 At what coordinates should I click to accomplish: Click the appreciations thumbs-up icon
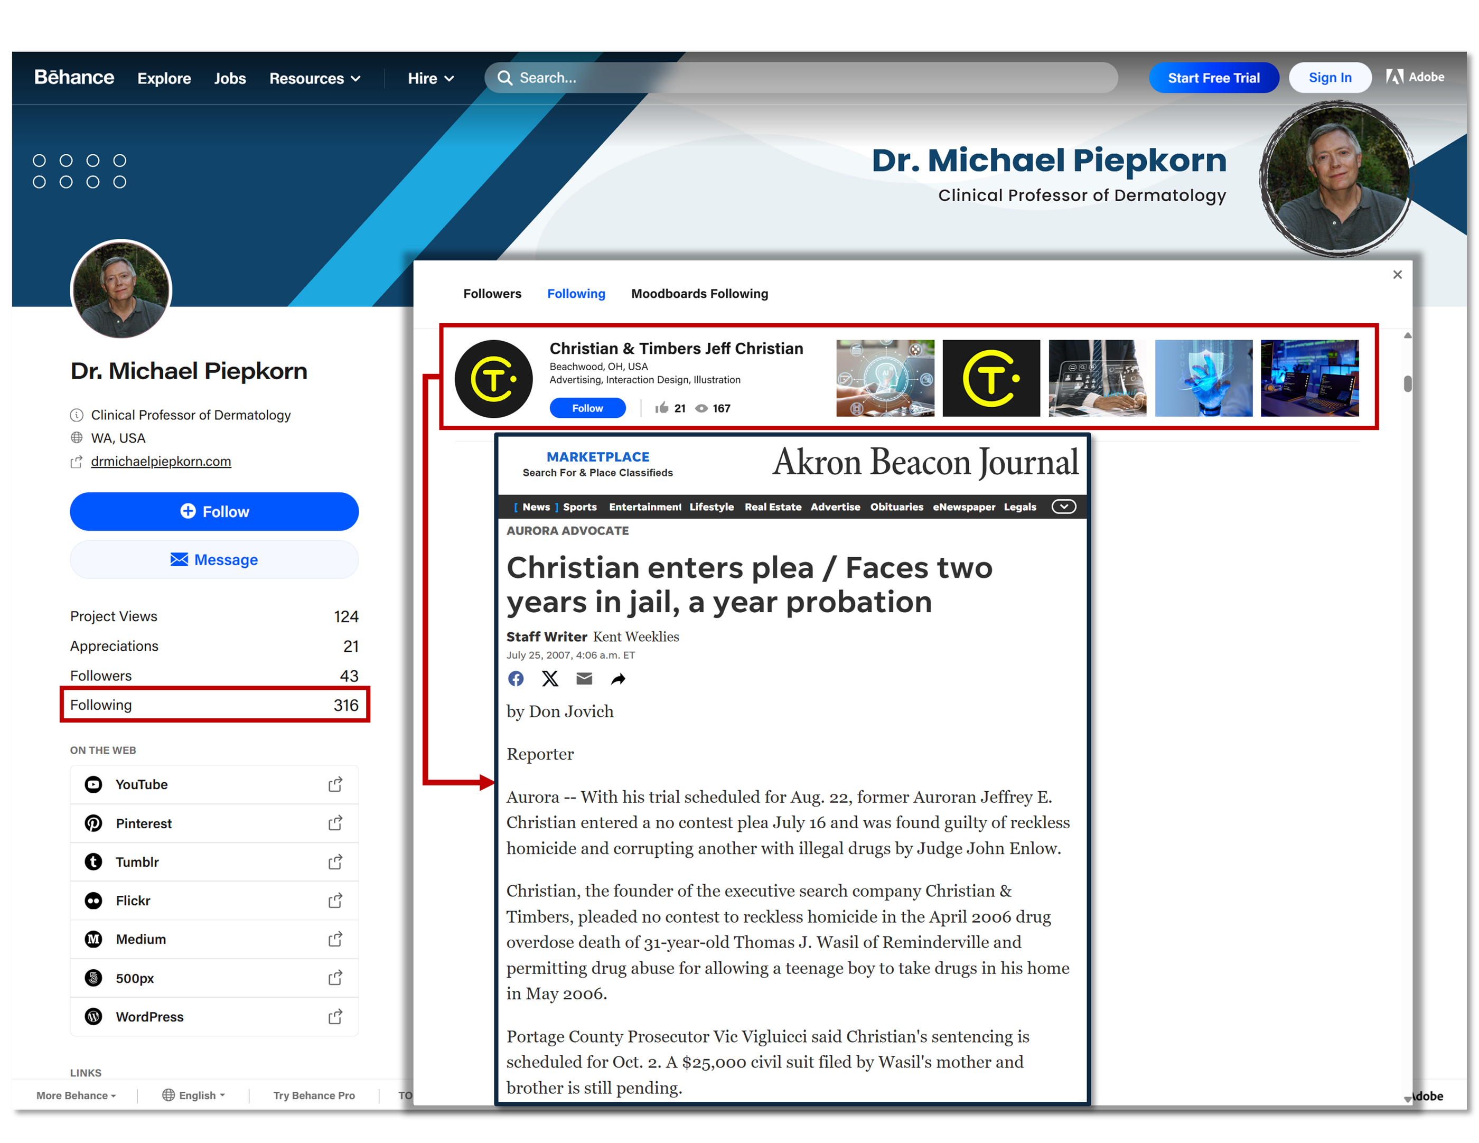pos(662,408)
